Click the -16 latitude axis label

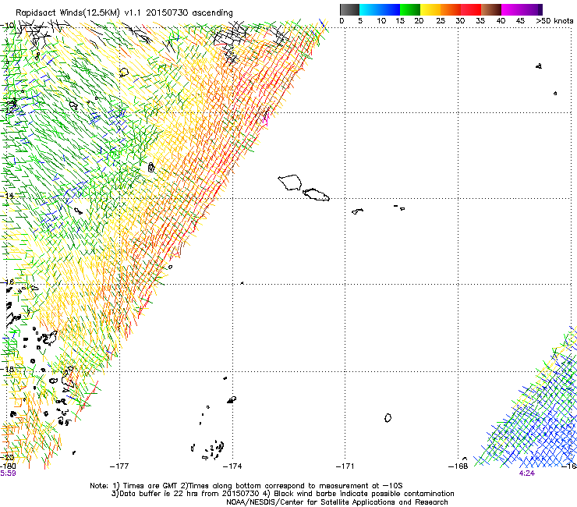7,282
